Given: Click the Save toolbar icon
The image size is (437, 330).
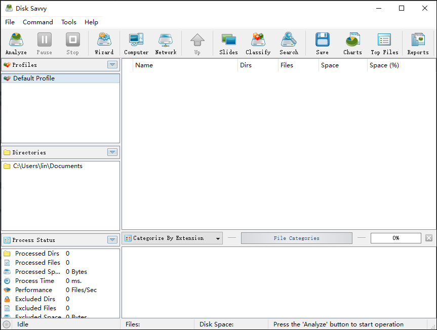Looking at the screenshot, I should (322, 44).
